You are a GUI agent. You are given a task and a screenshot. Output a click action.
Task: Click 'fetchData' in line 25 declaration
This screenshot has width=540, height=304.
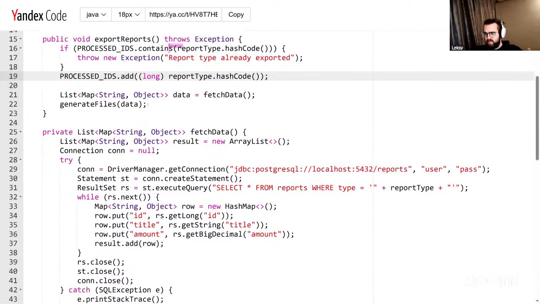210,132
